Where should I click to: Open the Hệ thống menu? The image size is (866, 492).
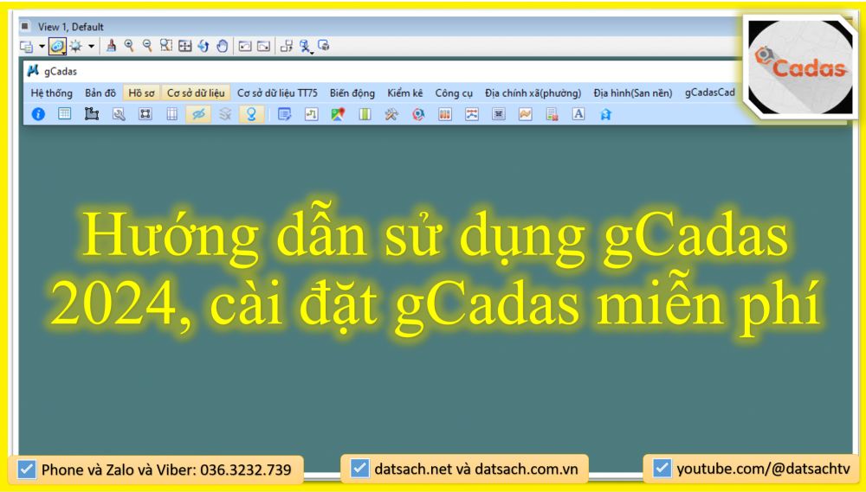tap(52, 93)
